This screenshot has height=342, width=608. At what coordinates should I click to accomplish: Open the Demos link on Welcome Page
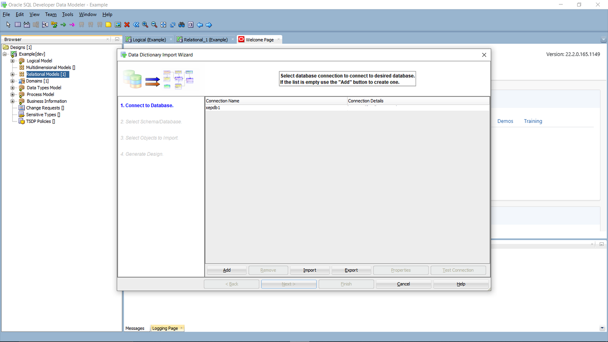click(x=505, y=121)
